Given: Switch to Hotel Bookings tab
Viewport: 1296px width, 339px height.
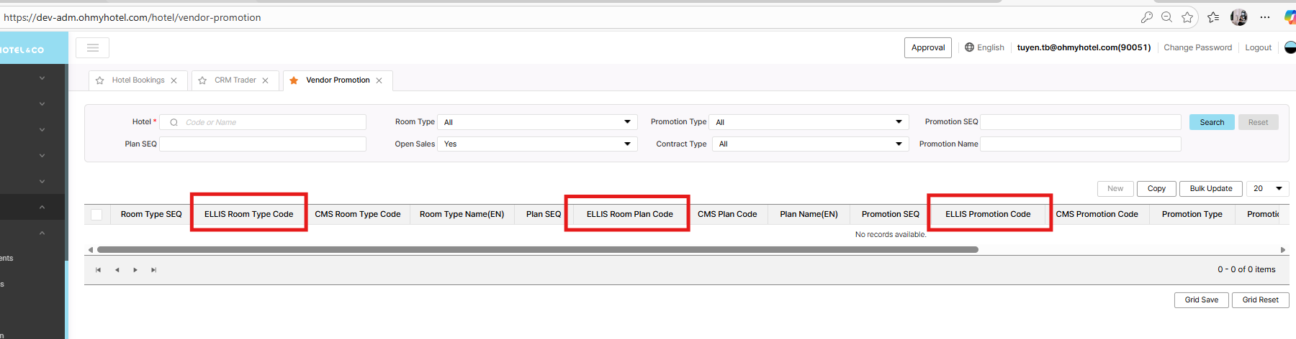Looking at the screenshot, I should [x=138, y=80].
